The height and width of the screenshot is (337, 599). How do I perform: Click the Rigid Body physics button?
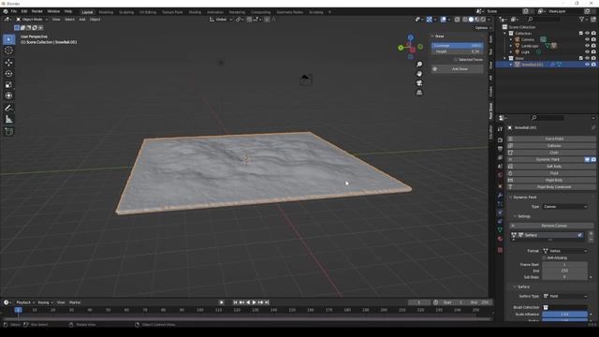point(550,180)
